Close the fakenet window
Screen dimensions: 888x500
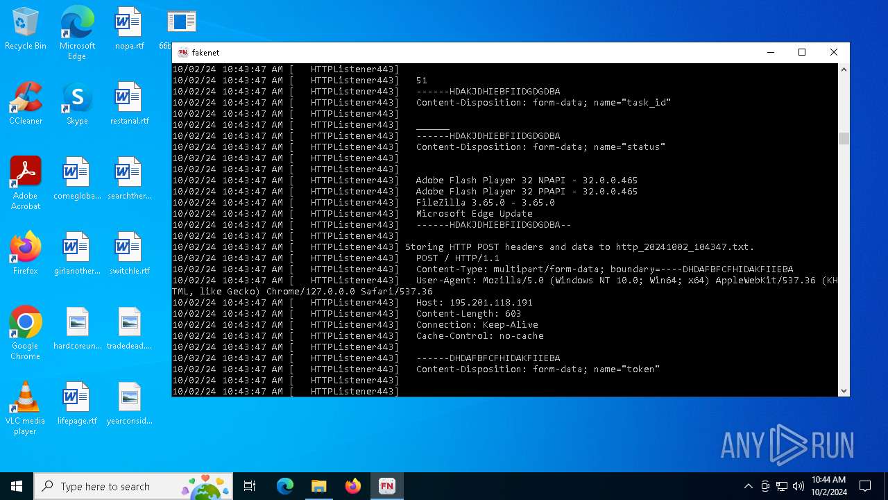pos(834,53)
